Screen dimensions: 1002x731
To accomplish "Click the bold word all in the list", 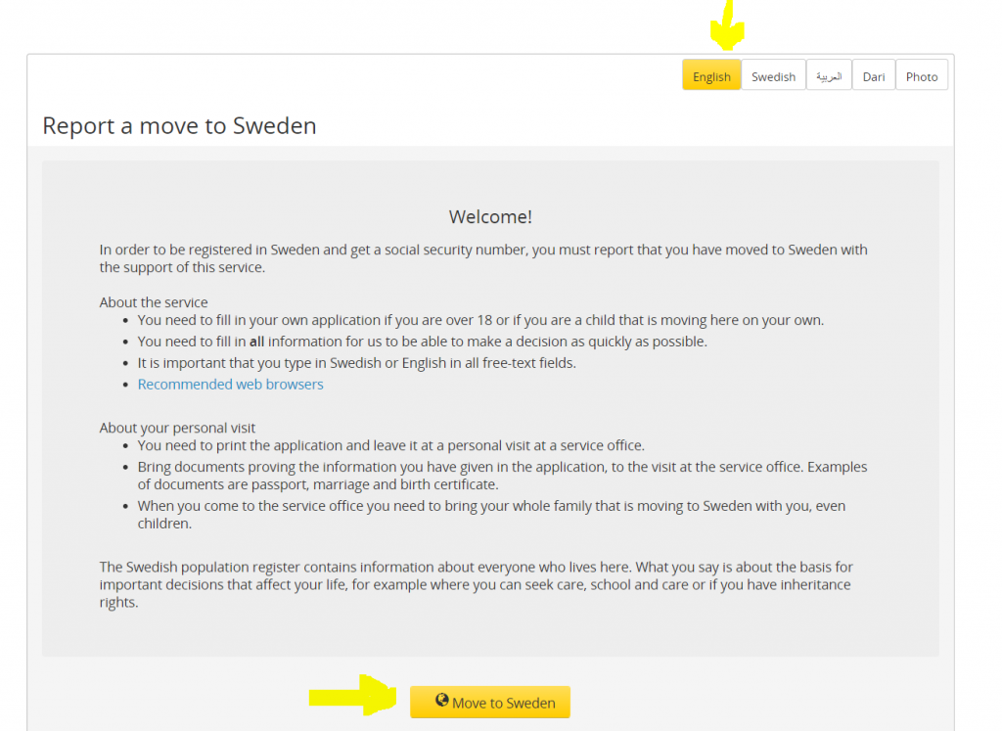I will (257, 342).
